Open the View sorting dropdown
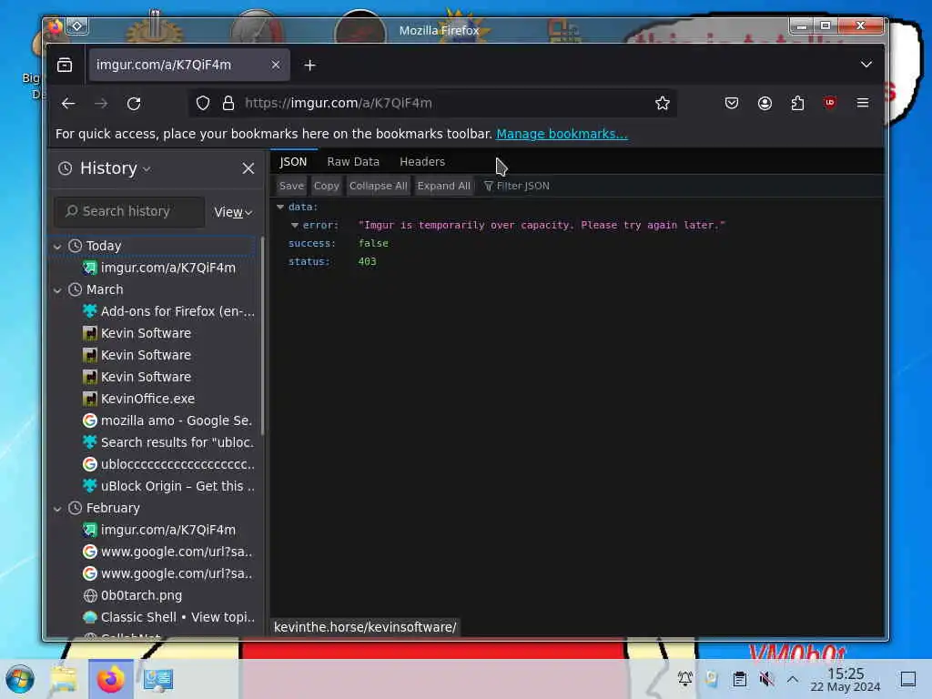Screen dimensions: 932x699 tap(233, 212)
